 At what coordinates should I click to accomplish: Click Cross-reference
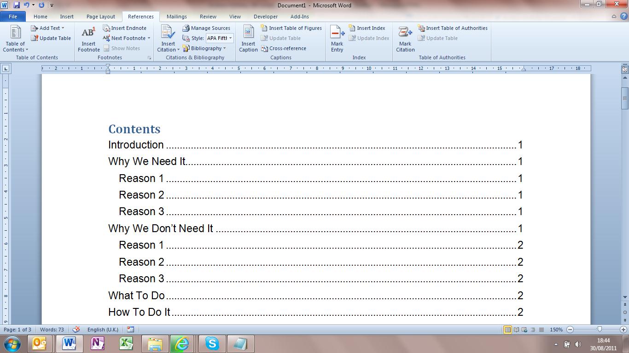pos(284,48)
